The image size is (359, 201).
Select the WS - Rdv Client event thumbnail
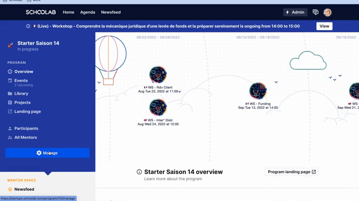click(x=158, y=75)
